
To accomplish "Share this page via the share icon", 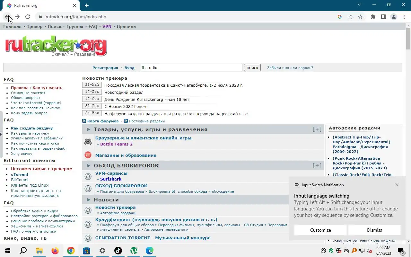I will (x=350, y=17).
